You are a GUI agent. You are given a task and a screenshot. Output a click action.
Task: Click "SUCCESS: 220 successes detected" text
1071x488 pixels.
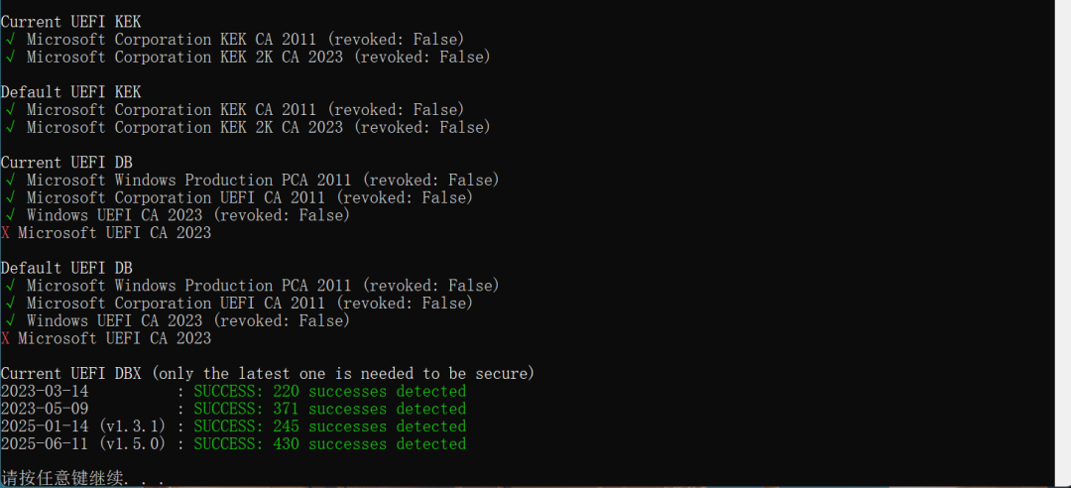(329, 391)
